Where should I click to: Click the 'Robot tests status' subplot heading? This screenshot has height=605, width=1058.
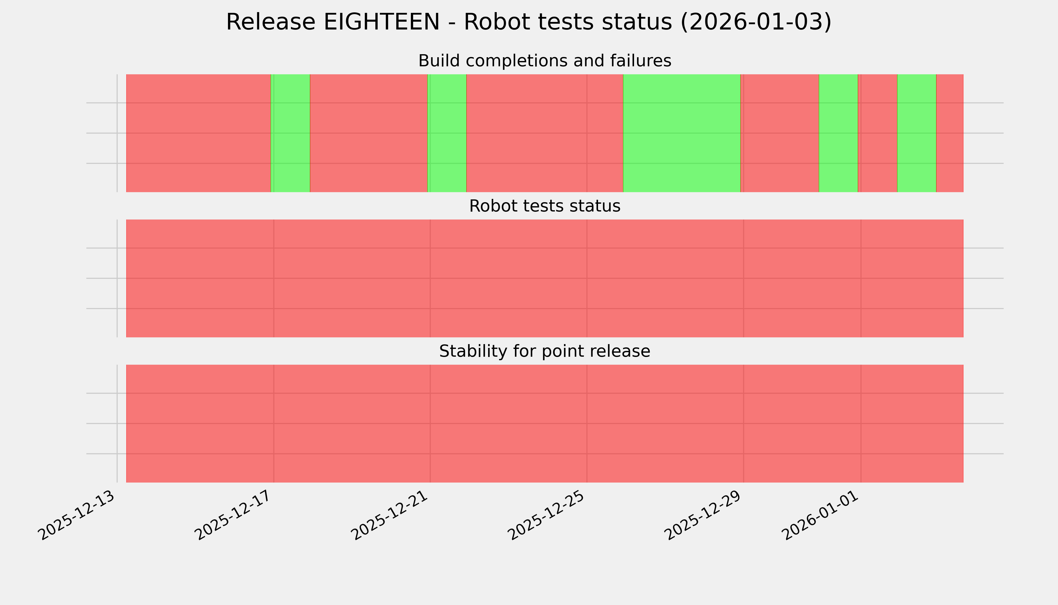pyautogui.click(x=544, y=206)
